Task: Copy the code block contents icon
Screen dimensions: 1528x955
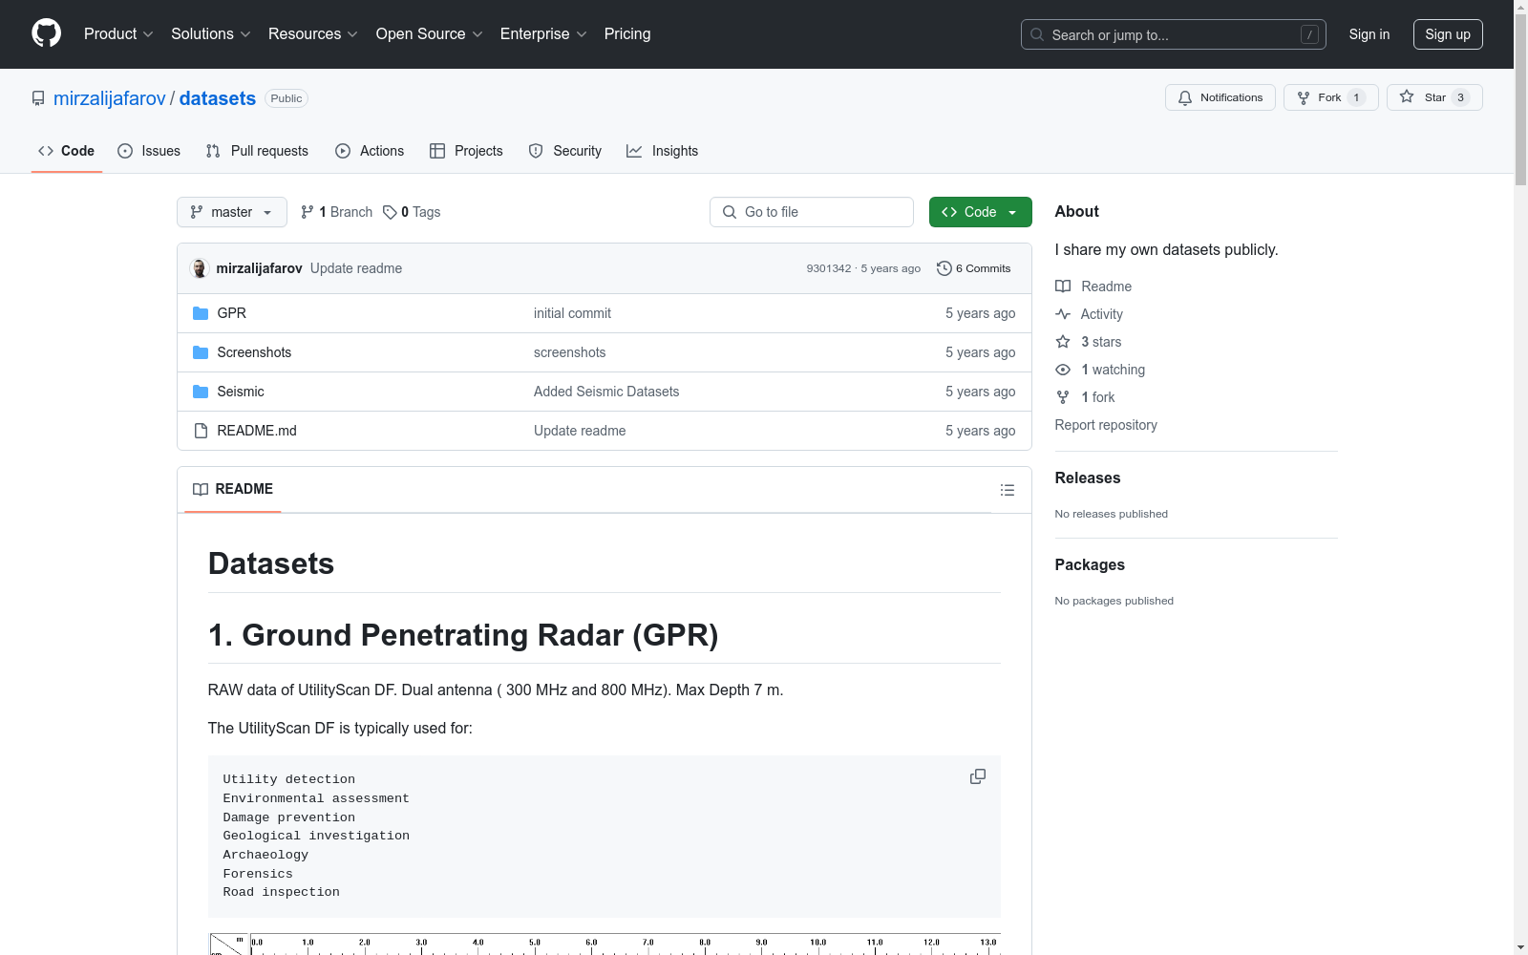Action: click(x=977, y=776)
